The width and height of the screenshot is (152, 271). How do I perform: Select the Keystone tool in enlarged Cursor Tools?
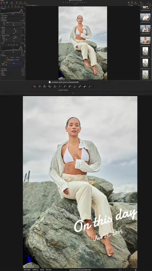pos(60,87)
